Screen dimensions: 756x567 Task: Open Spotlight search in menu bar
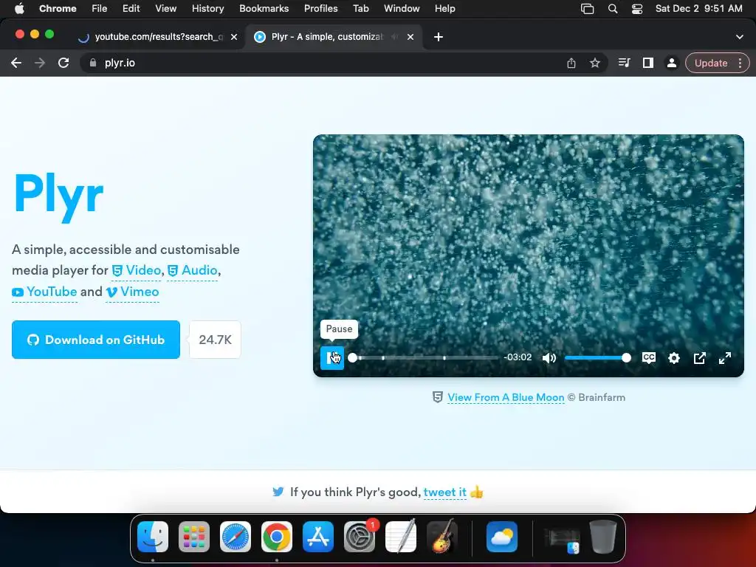[613, 8]
